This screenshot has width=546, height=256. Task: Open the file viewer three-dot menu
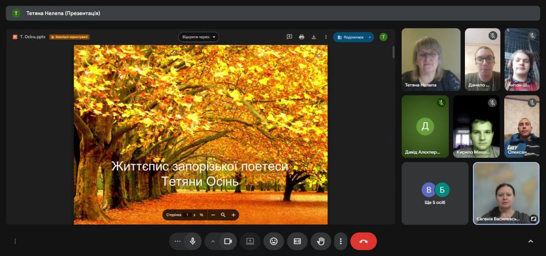pos(326,37)
